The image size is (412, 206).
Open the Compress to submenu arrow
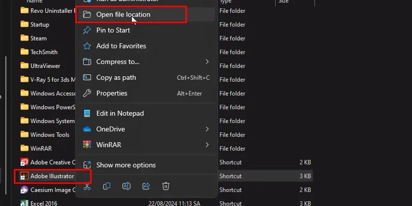pos(207,62)
